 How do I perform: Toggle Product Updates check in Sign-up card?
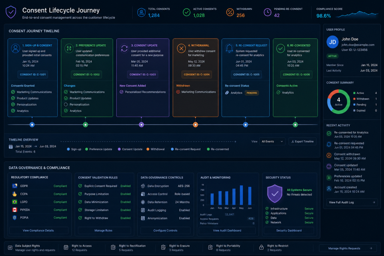(x=13, y=98)
